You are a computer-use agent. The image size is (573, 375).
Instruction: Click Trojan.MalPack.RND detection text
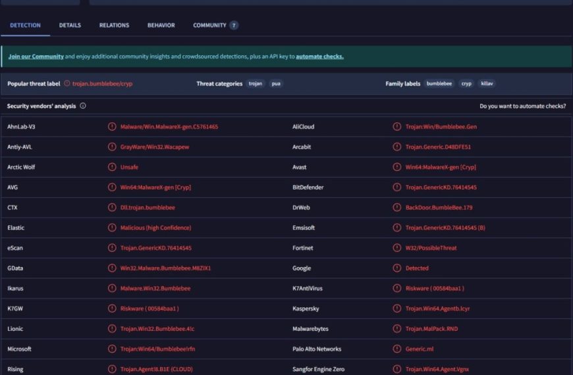click(431, 329)
